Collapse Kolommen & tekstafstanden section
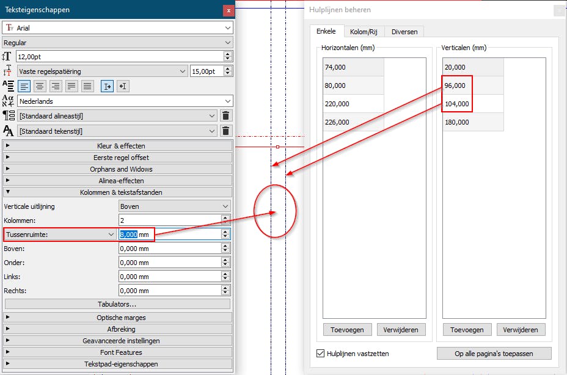This screenshot has width=567, height=375. (117, 192)
